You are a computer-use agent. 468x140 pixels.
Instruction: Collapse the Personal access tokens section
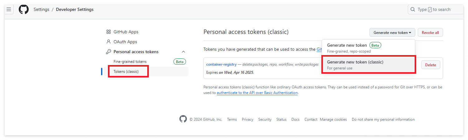(183, 52)
